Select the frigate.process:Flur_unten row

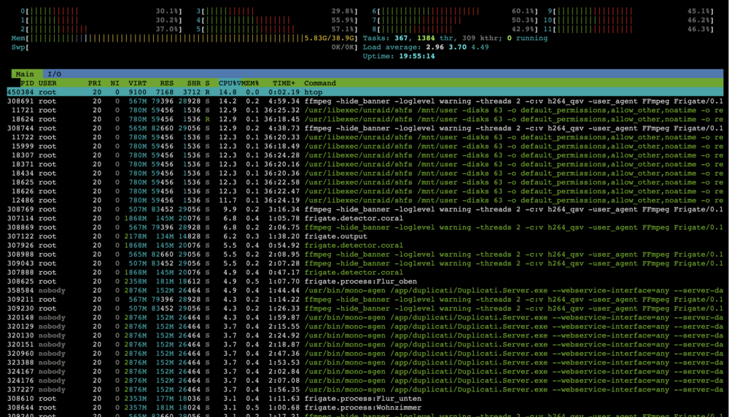[365, 398]
